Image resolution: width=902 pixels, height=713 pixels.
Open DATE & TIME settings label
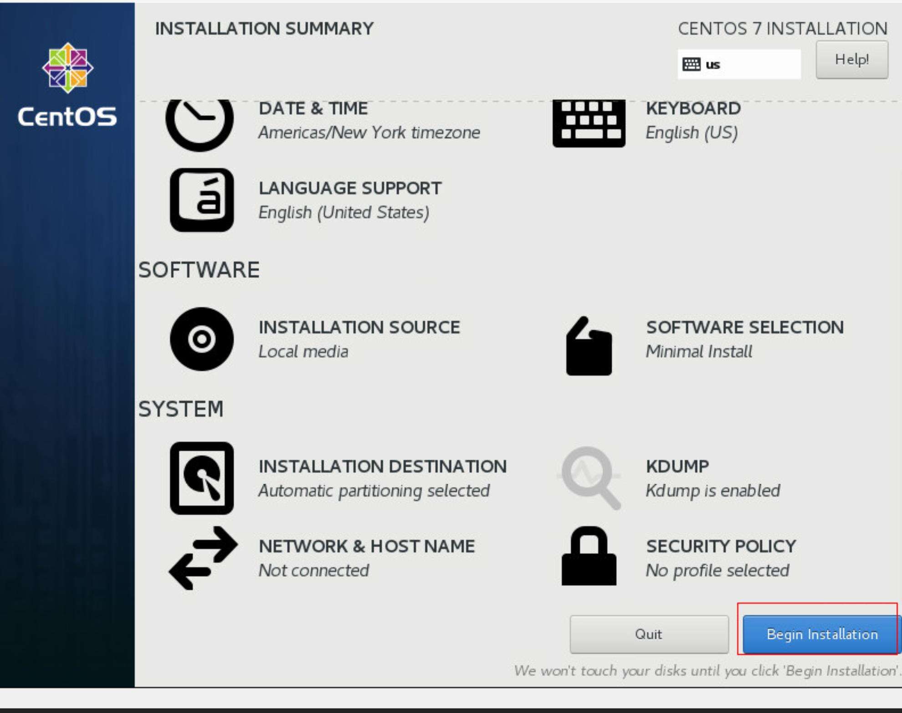click(313, 108)
